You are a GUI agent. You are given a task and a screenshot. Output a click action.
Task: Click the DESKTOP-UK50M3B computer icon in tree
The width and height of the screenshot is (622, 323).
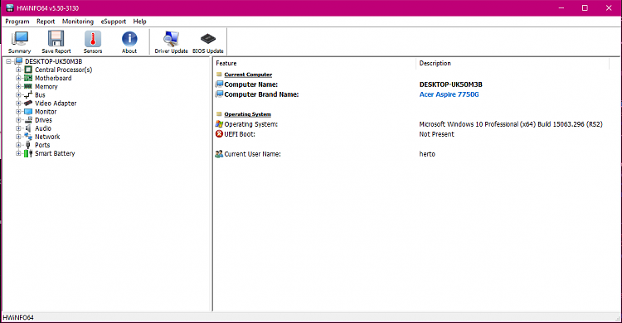point(18,61)
